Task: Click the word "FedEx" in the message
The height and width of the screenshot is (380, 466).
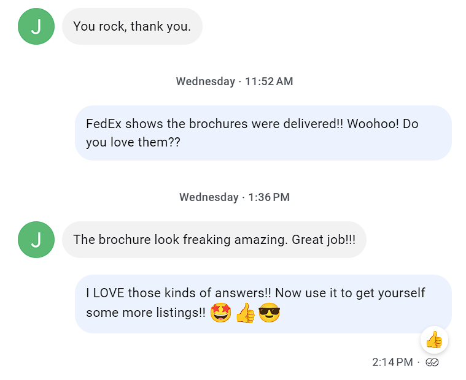Action: pyautogui.click(x=104, y=124)
